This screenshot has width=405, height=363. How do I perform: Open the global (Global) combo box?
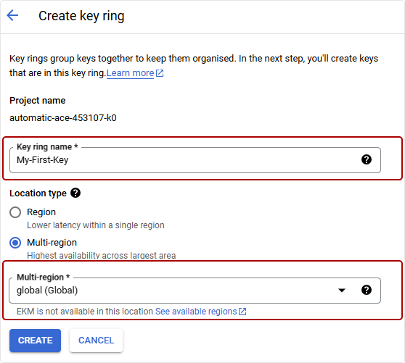tap(195, 291)
